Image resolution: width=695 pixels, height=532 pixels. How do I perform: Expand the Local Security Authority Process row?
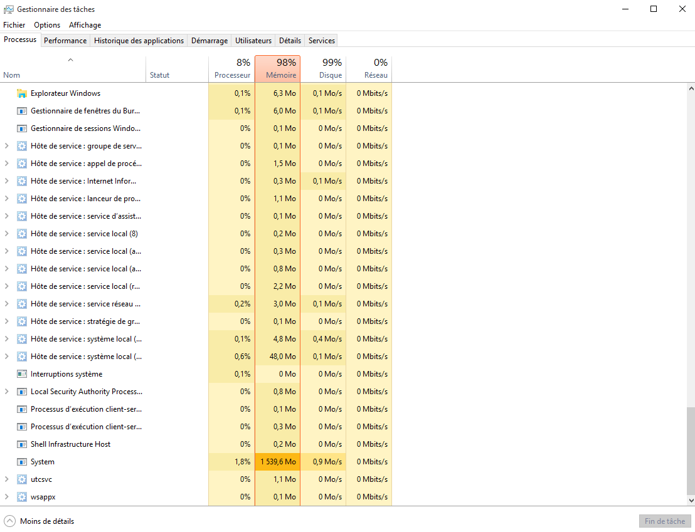pos(7,392)
